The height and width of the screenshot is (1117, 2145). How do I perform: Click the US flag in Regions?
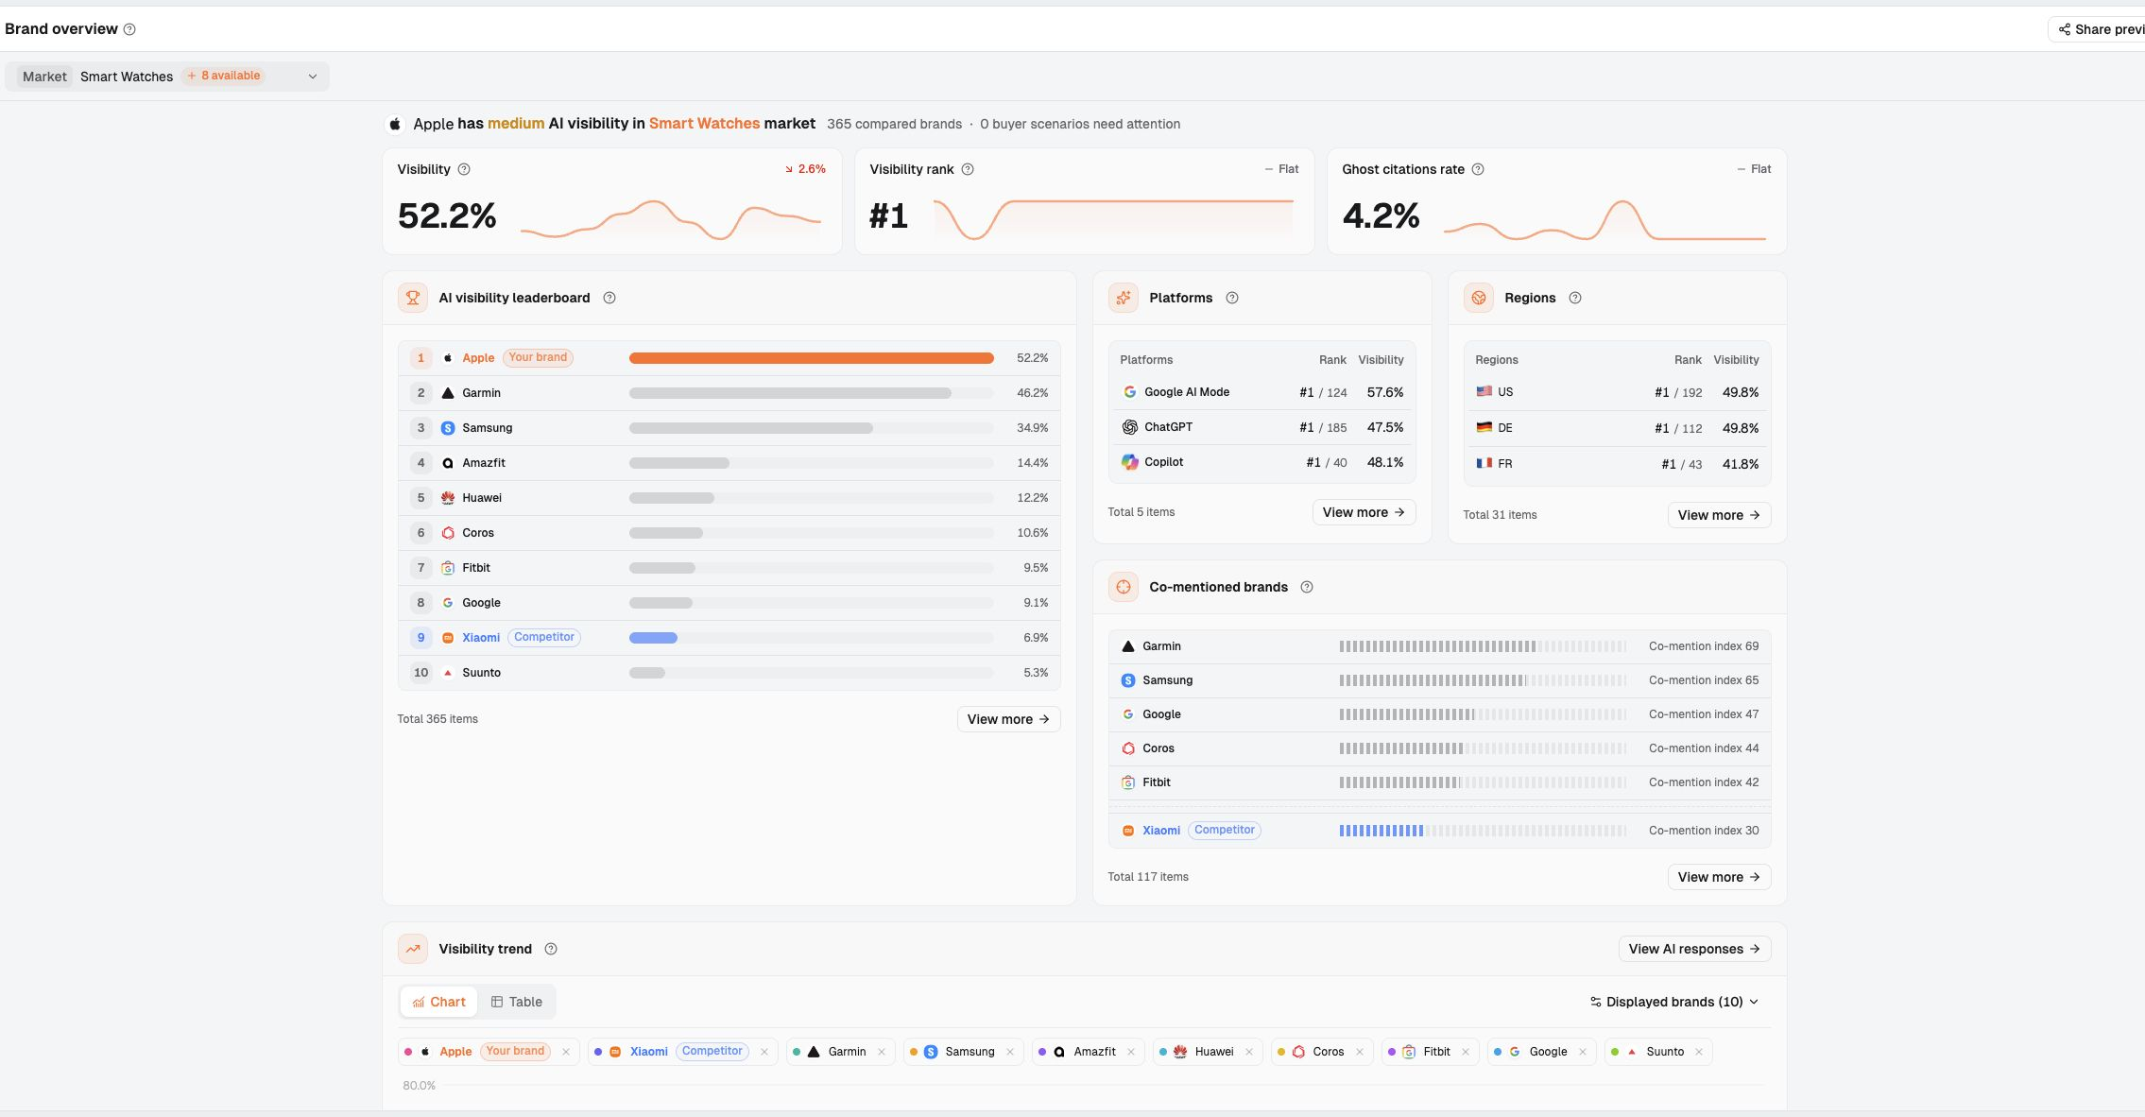(1484, 391)
